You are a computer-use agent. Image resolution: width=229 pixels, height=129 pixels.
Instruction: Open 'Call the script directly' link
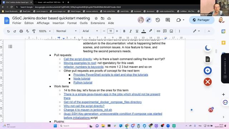coord(78,59)
